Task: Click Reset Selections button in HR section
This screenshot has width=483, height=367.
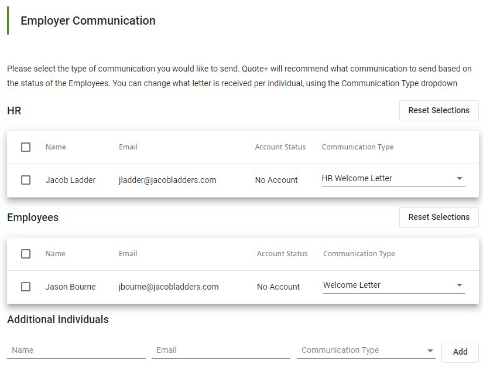Action: coord(439,110)
